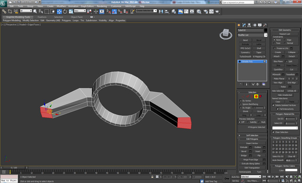Click the Mirror tool icon

(161, 11)
